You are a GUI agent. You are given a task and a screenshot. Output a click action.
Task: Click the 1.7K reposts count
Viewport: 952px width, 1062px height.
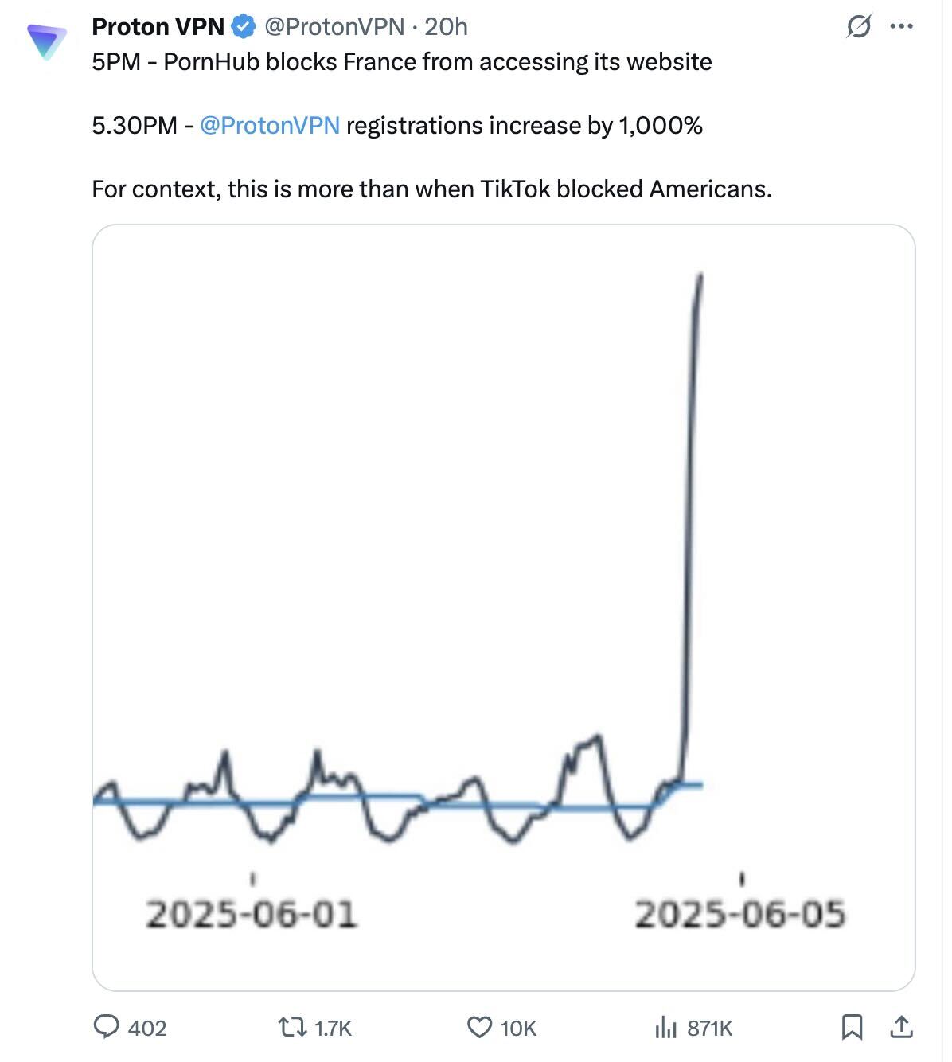[333, 1028]
